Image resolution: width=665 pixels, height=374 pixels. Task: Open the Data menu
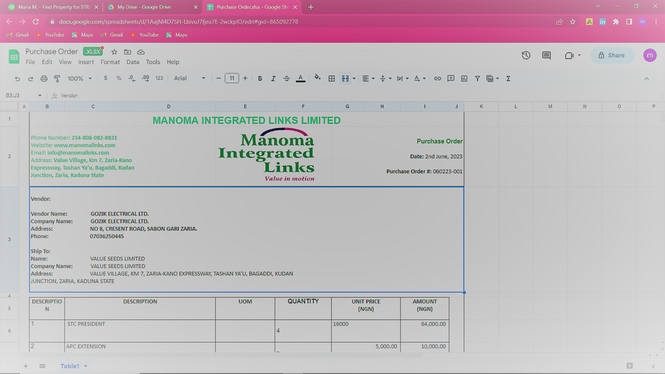(x=133, y=62)
